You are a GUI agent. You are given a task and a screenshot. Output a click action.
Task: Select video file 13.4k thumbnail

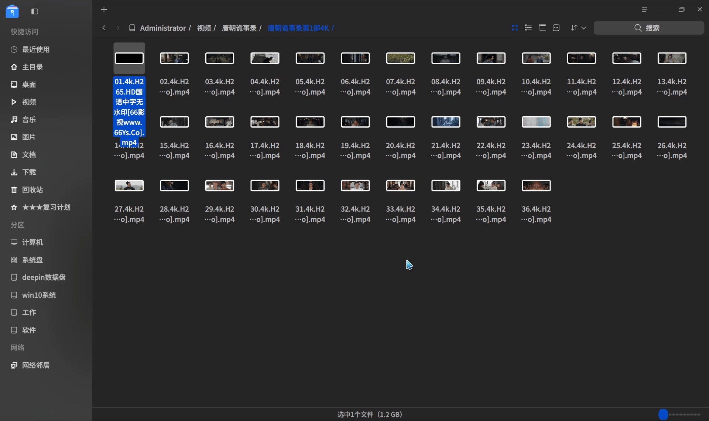pos(672,58)
